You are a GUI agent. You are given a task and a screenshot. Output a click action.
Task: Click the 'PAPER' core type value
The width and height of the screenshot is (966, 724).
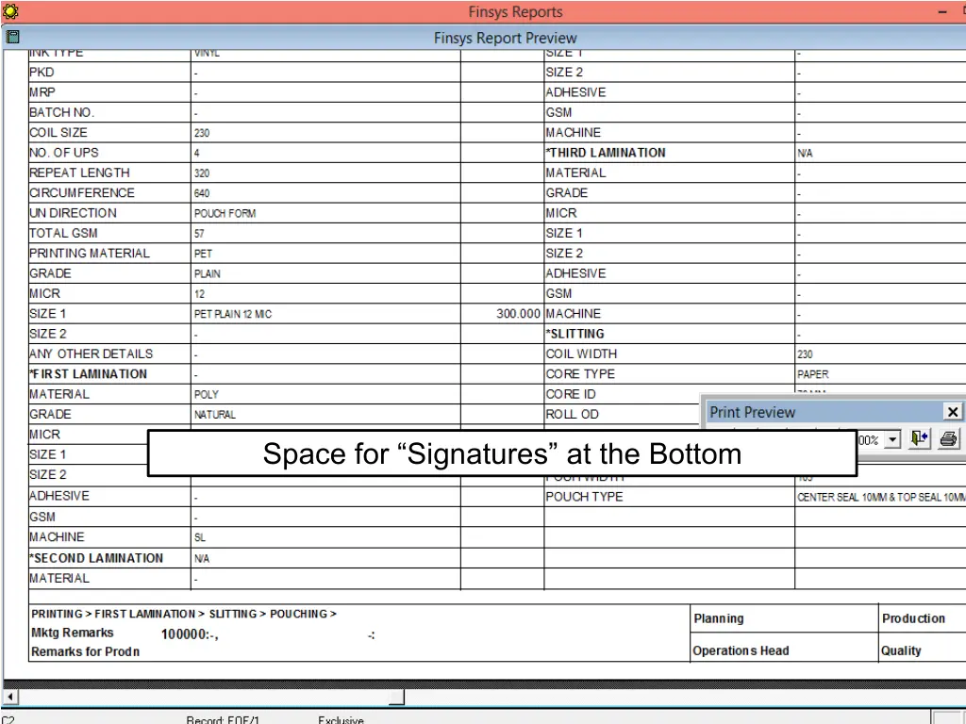click(813, 374)
